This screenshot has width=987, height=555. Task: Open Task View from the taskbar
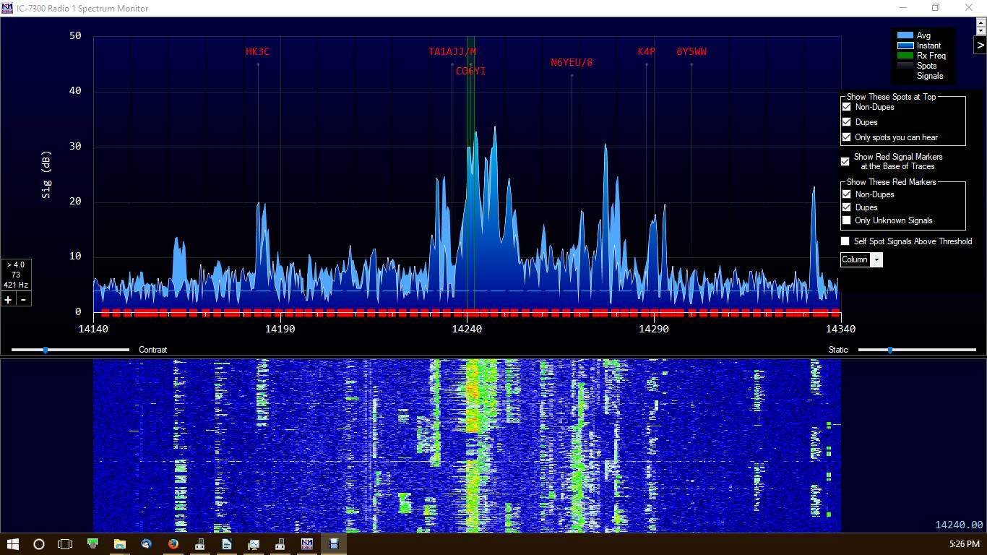tap(65, 544)
